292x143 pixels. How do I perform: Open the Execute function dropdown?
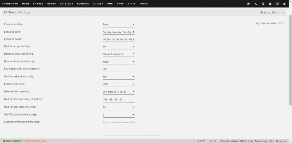pyautogui.click(x=119, y=25)
